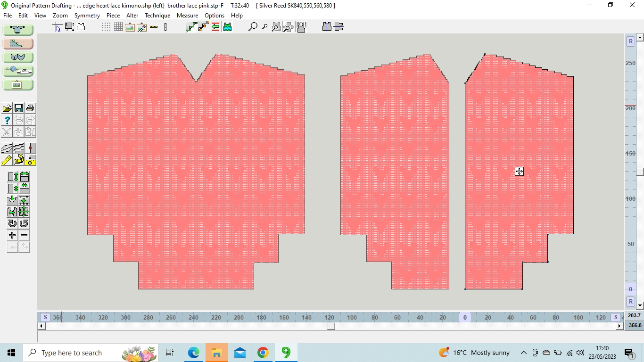Click the R button atop vertical ruler

tap(630, 41)
